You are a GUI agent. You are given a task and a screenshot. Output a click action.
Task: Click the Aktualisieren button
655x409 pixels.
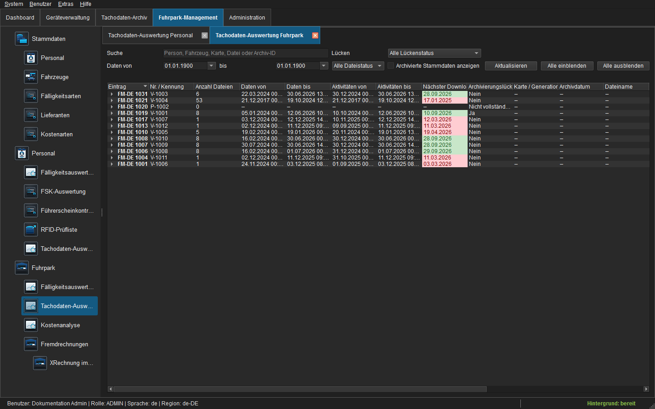[511, 66]
